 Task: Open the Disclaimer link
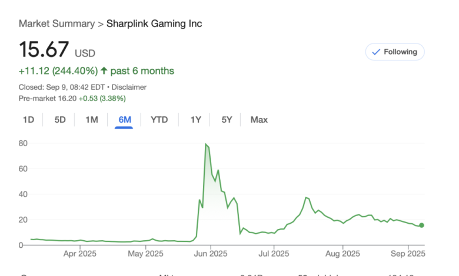(x=129, y=87)
